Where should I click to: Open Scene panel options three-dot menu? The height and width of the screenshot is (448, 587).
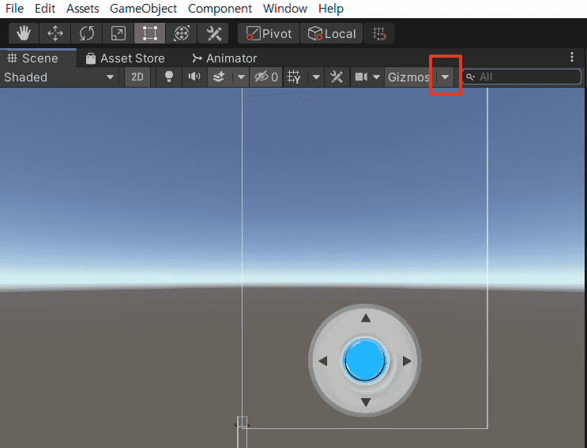coord(572,57)
